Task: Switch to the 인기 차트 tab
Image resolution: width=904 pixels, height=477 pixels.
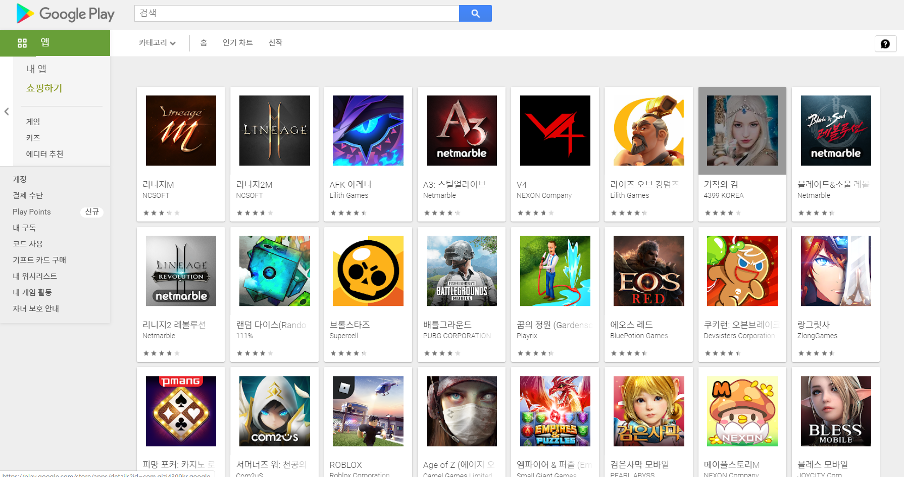Action: [x=237, y=43]
